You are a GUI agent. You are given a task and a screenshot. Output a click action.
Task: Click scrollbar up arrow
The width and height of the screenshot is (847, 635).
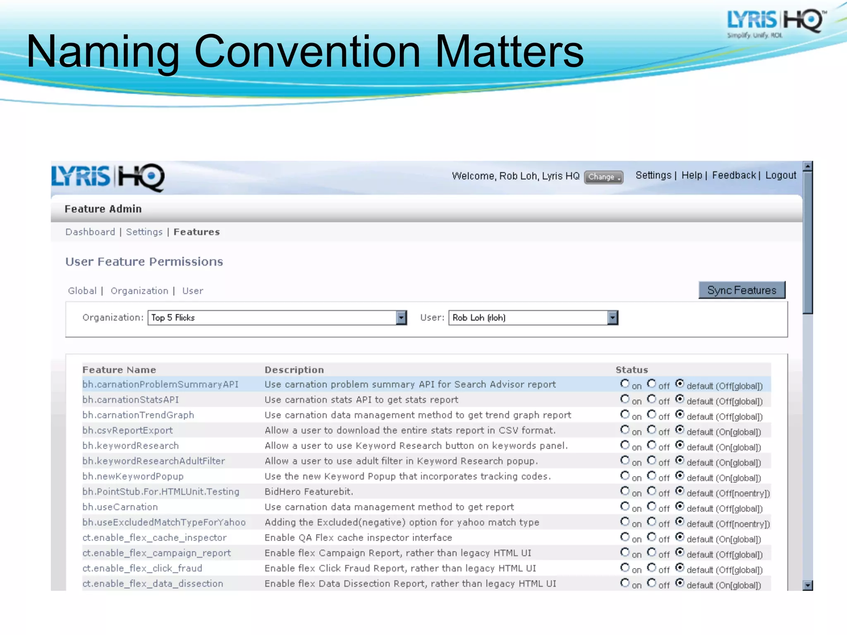807,166
